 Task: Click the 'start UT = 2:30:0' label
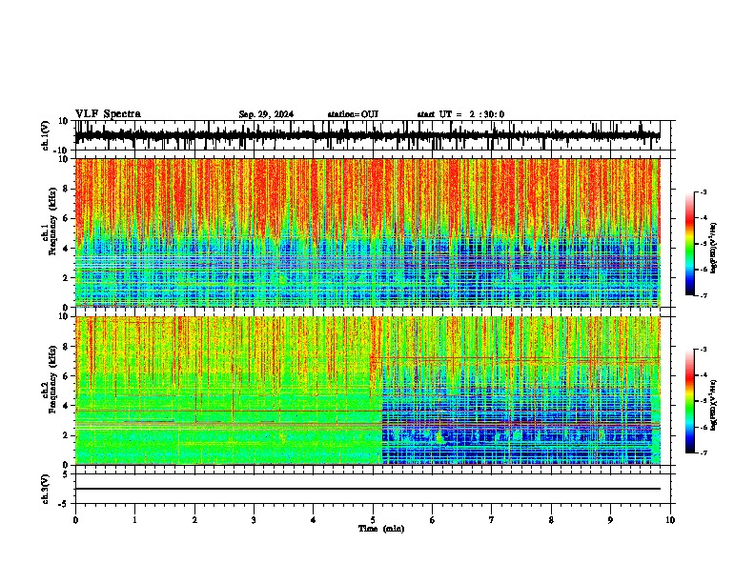pos(460,114)
